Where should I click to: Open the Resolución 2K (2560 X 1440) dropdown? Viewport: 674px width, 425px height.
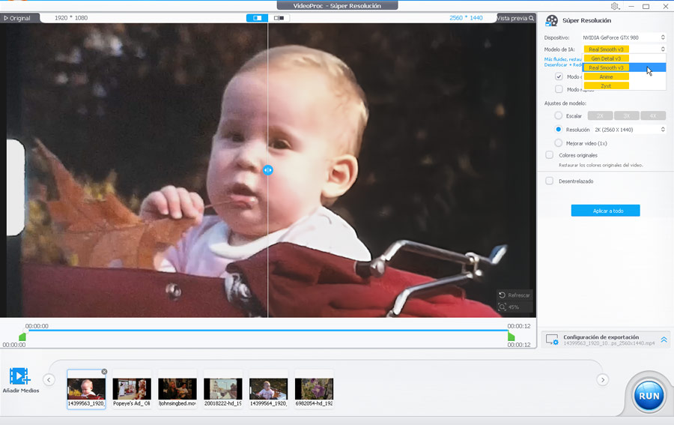(x=629, y=130)
